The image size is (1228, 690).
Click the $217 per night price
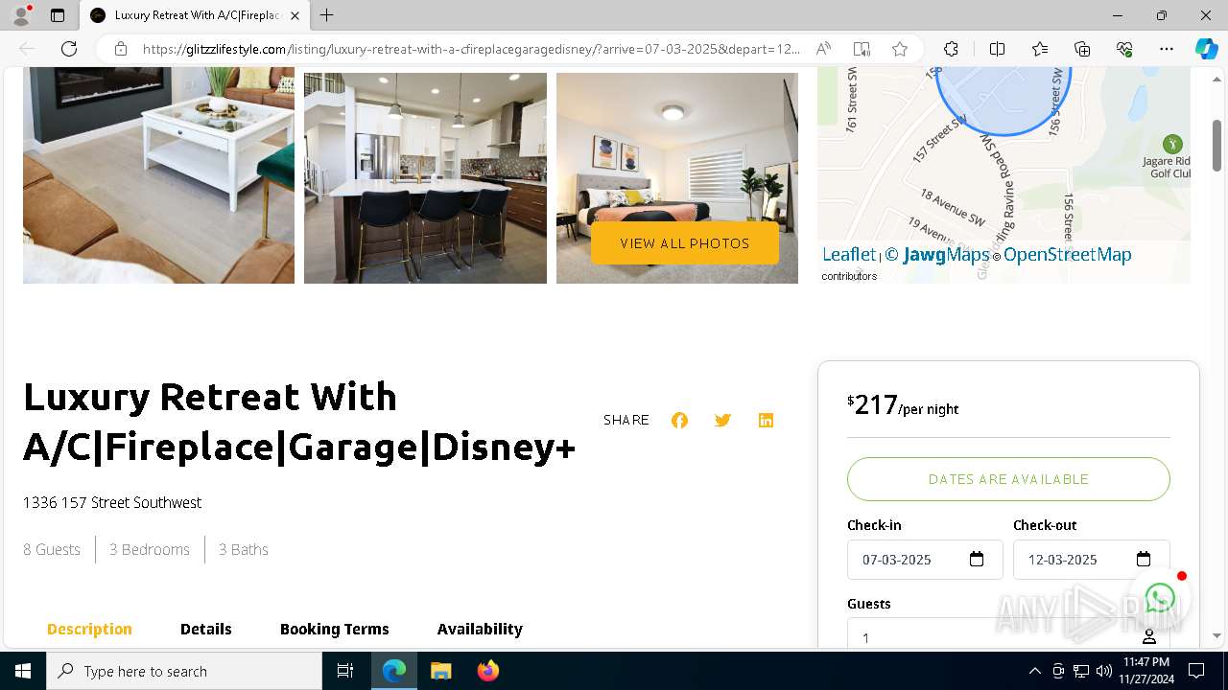pyautogui.click(x=903, y=405)
